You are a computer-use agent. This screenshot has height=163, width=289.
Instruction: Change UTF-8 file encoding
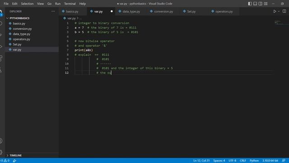[x=232, y=161]
